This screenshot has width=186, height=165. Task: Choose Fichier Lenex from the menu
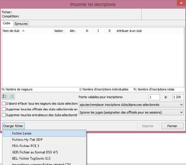[22, 134]
